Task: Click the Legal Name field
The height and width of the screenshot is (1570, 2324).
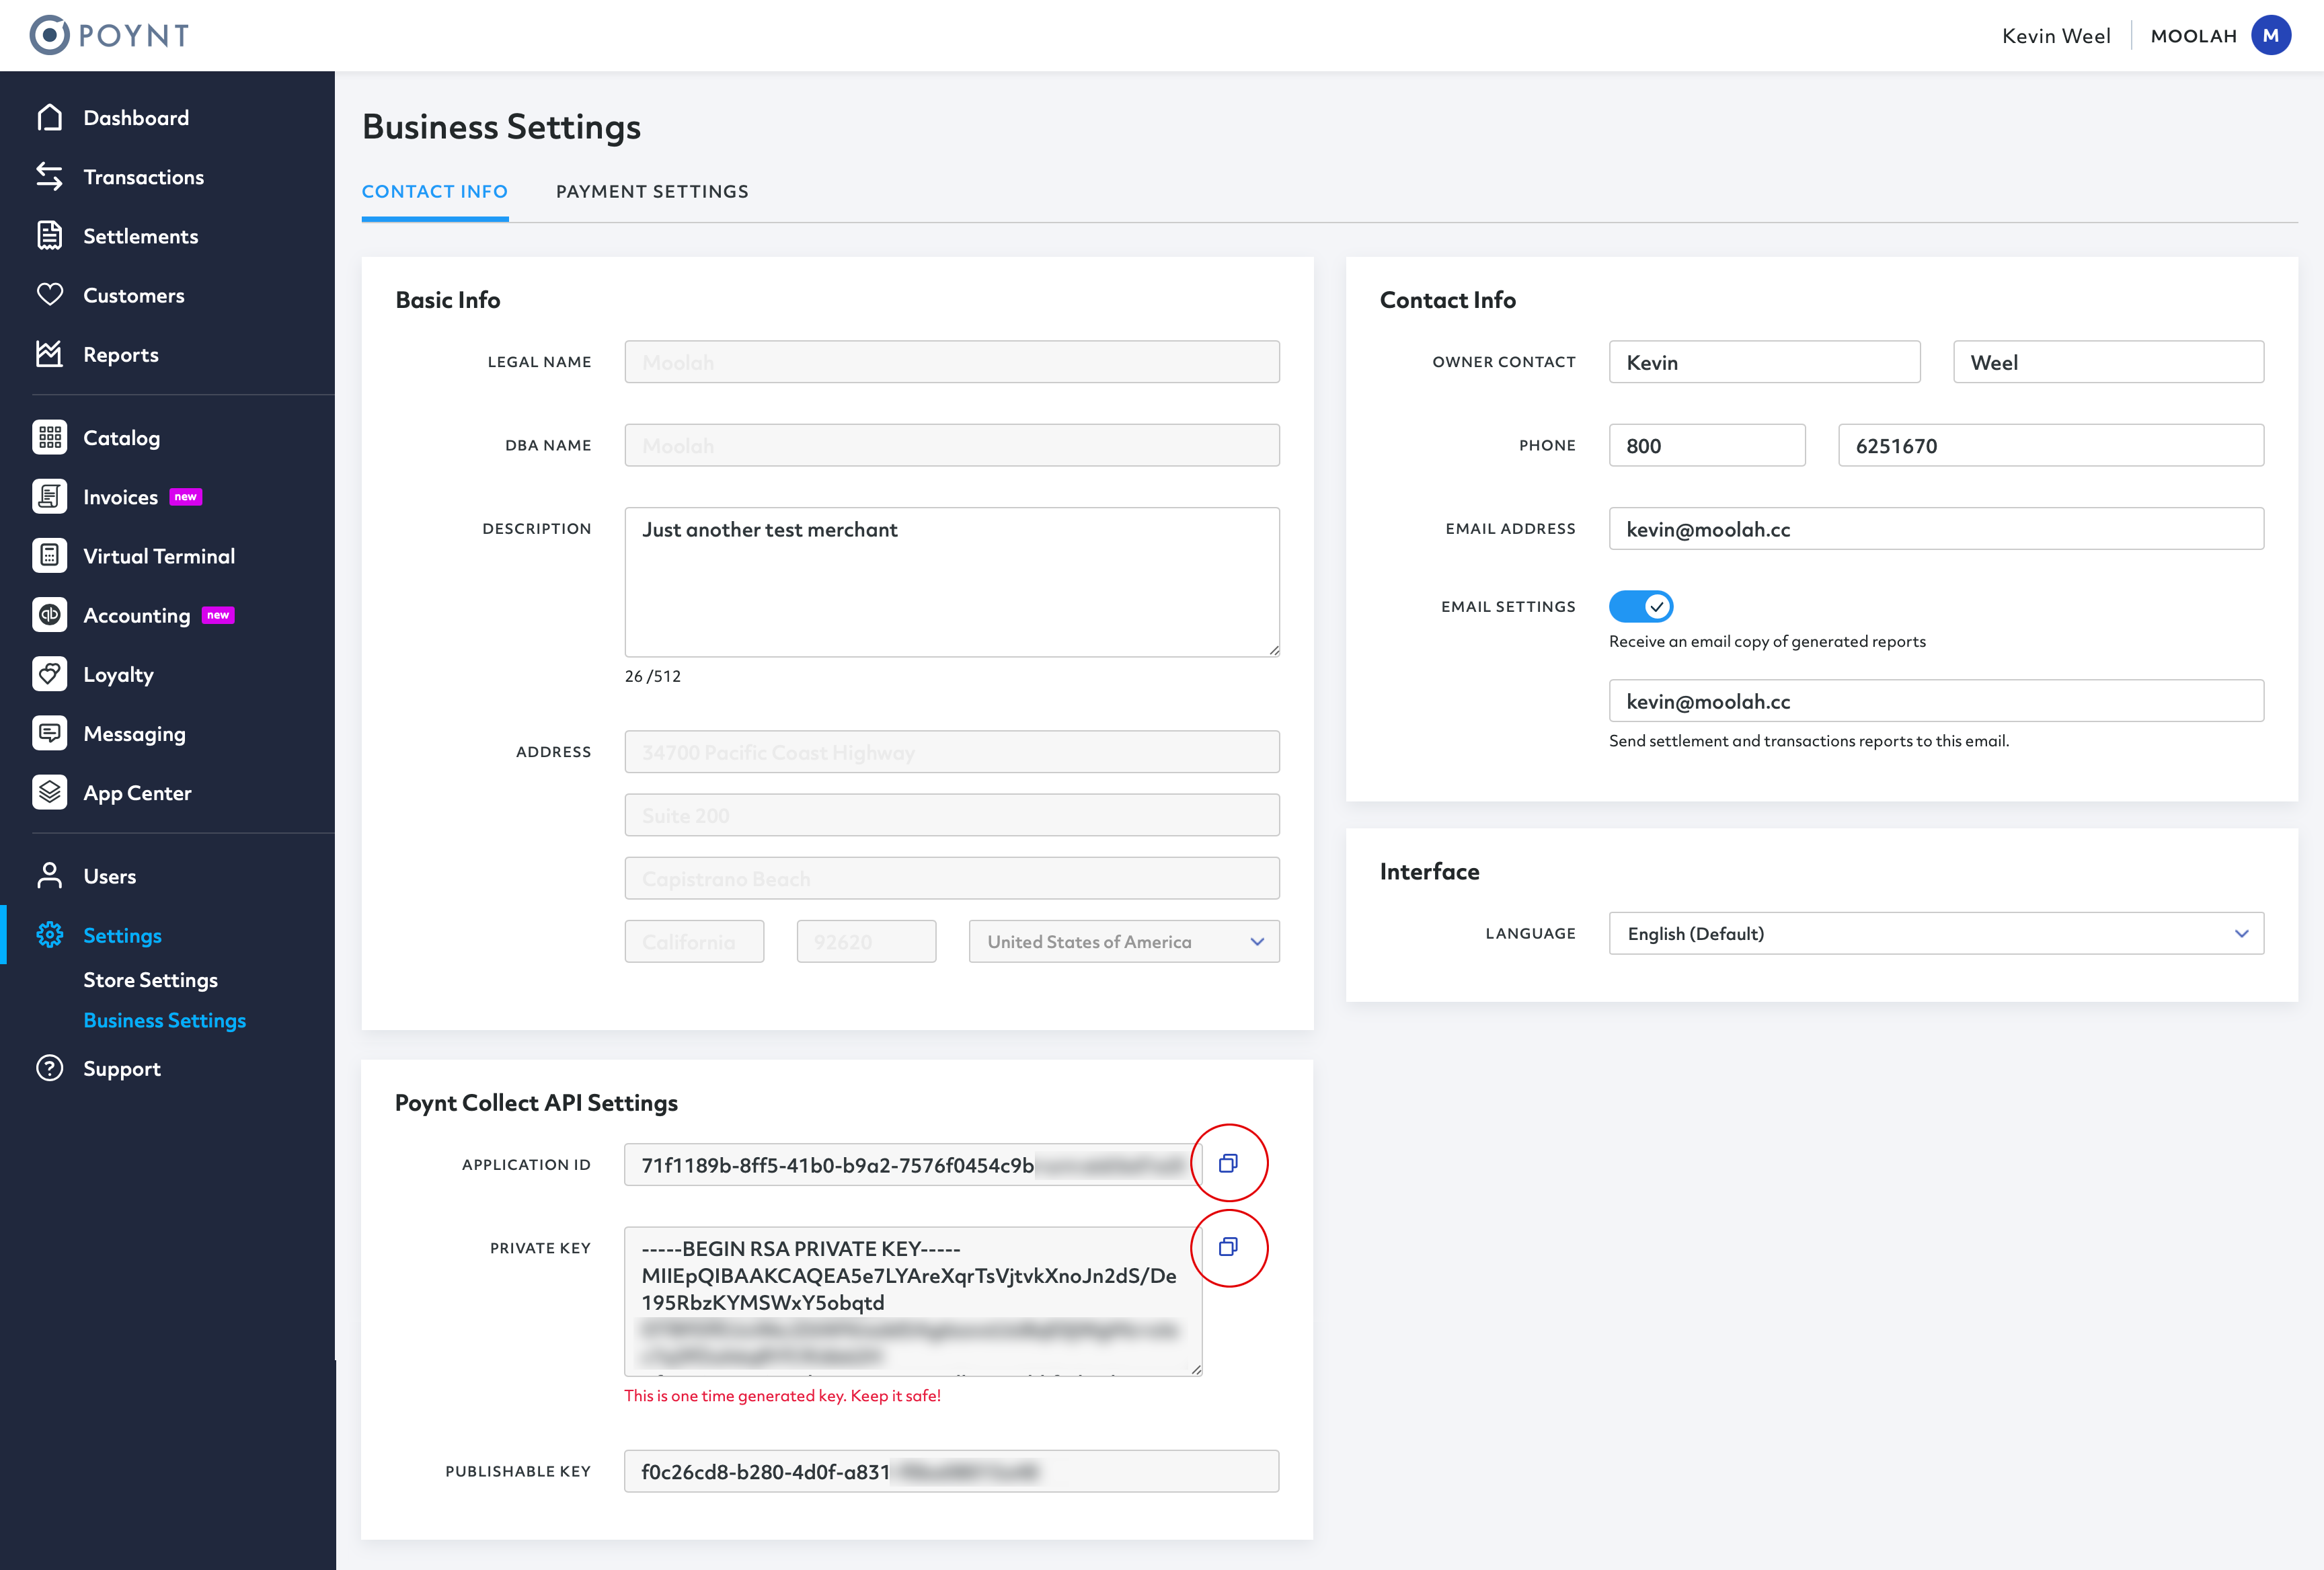Action: tap(952, 362)
